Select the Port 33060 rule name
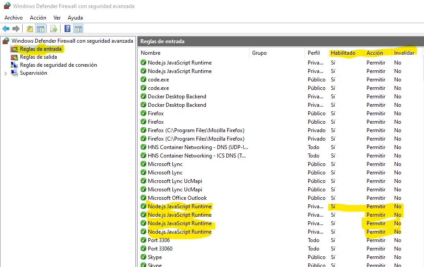Image resolution: width=424 pixels, height=267 pixels. [x=160, y=249]
